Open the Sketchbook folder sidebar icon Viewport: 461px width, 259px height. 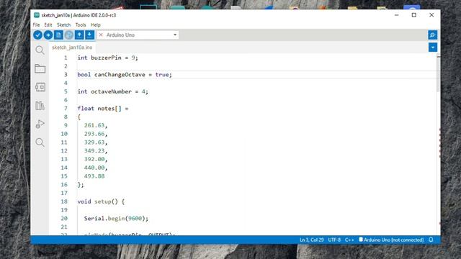click(x=40, y=69)
